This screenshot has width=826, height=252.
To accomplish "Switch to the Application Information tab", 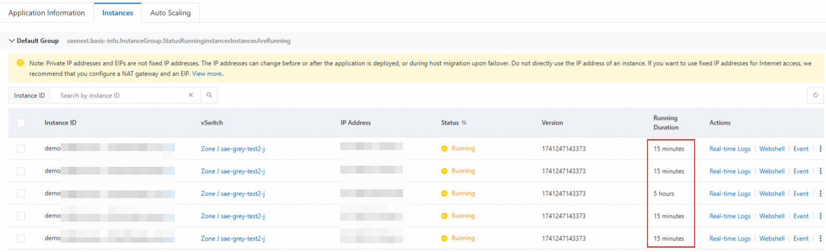I will 47,13.
